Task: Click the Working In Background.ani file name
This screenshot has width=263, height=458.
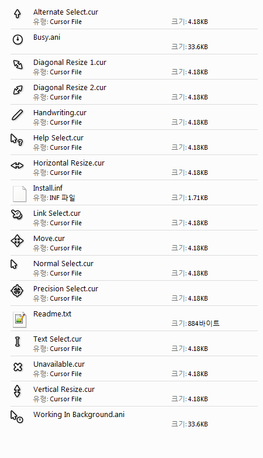Action: coord(79,415)
